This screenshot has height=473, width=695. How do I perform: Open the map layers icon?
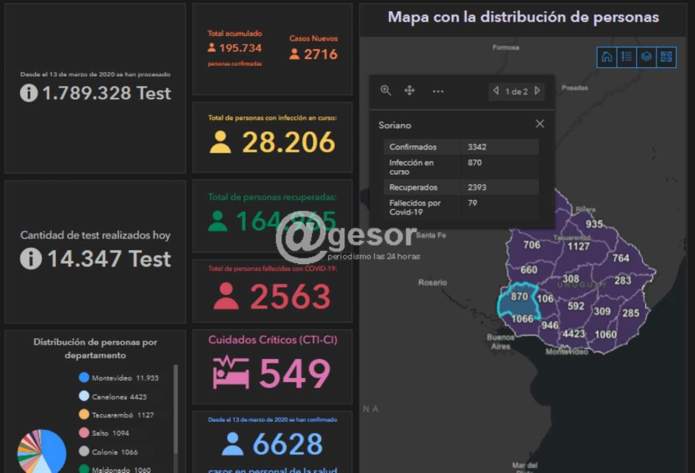tap(646, 57)
